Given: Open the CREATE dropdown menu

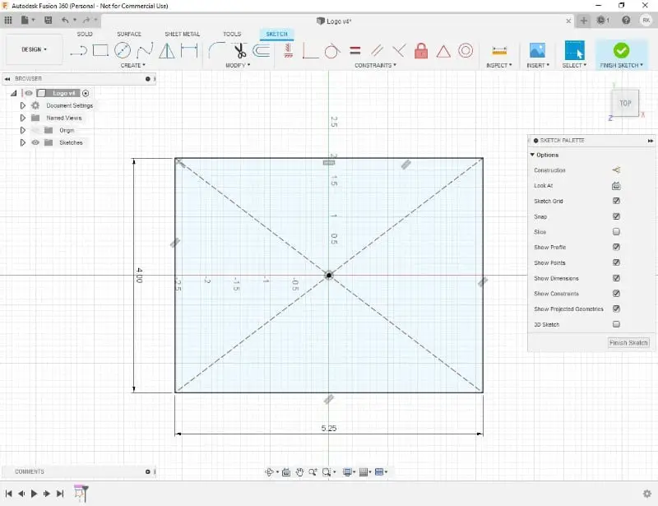Looking at the screenshot, I should (x=132, y=66).
